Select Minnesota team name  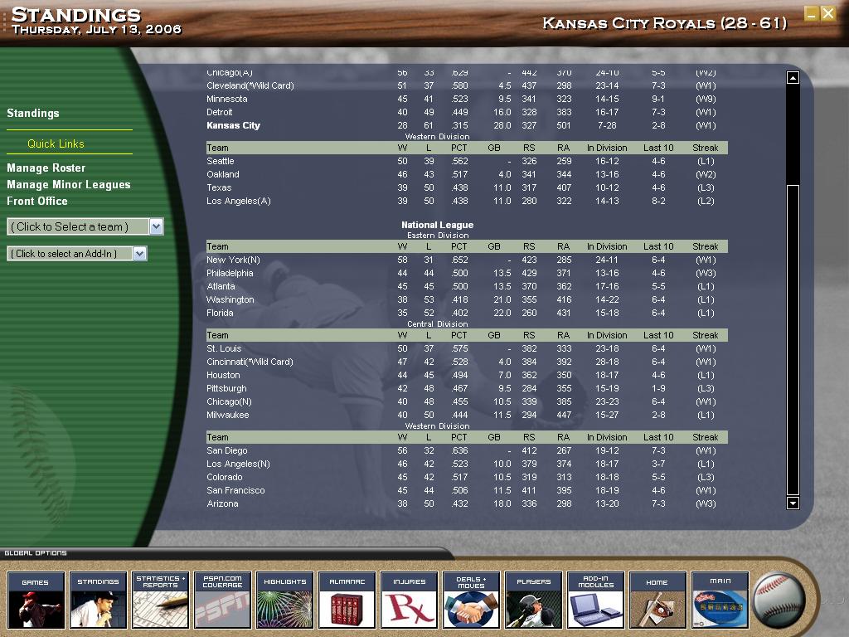click(227, 100)
